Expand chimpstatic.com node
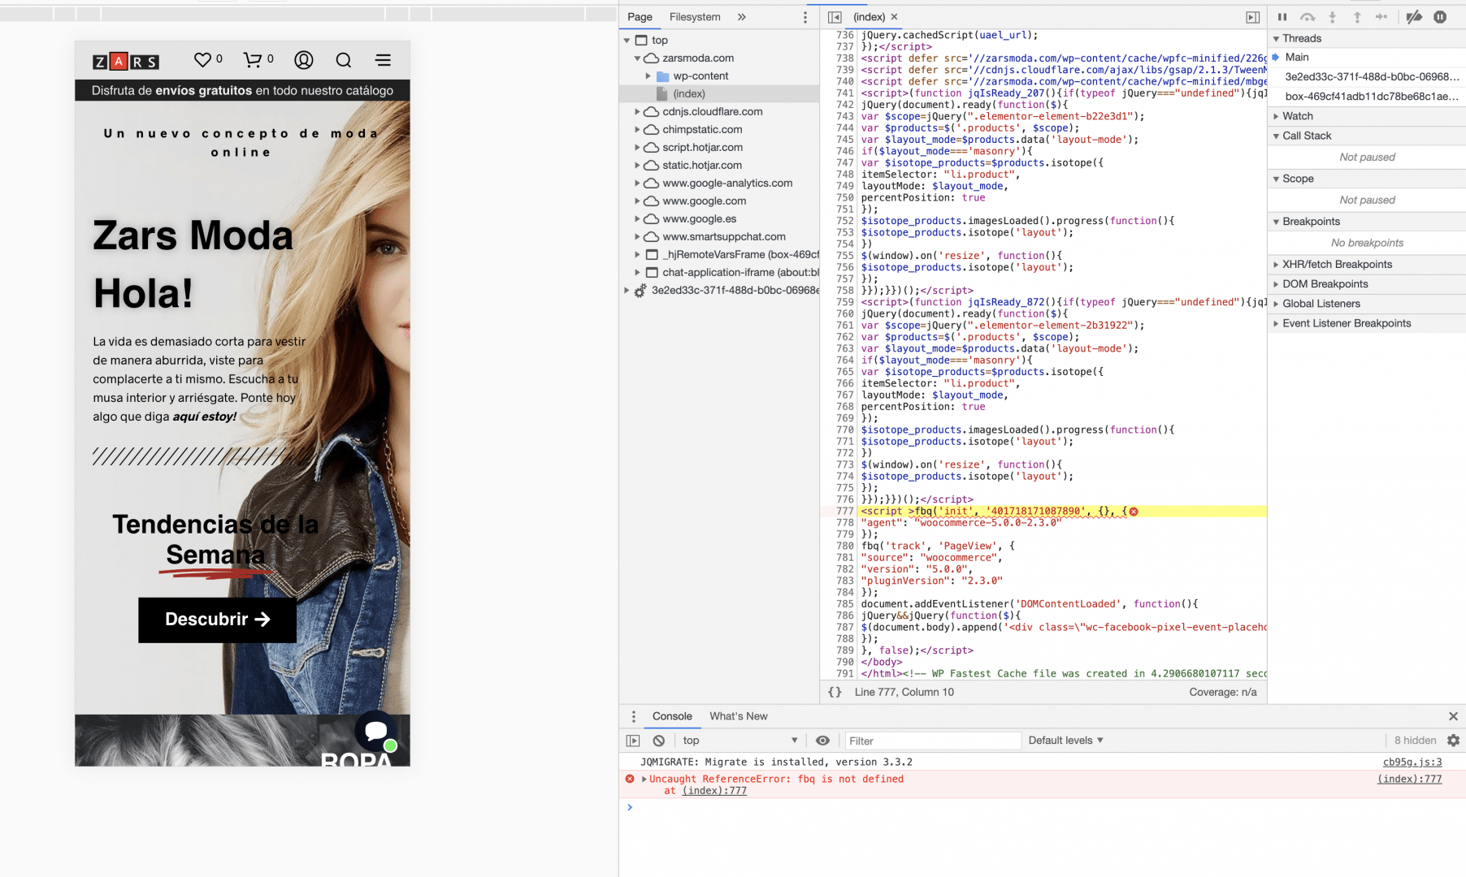This screenshot has width=1466, height=877. click(x=637, y=130)
